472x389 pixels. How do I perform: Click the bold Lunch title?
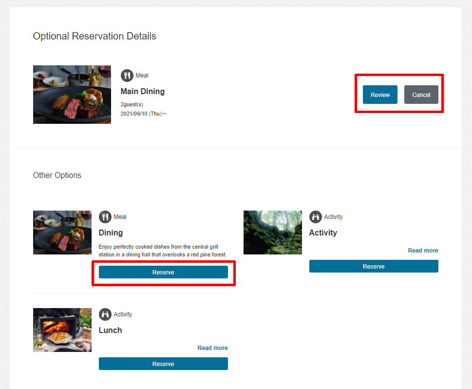pyautogui.click(x=110, y=331)
